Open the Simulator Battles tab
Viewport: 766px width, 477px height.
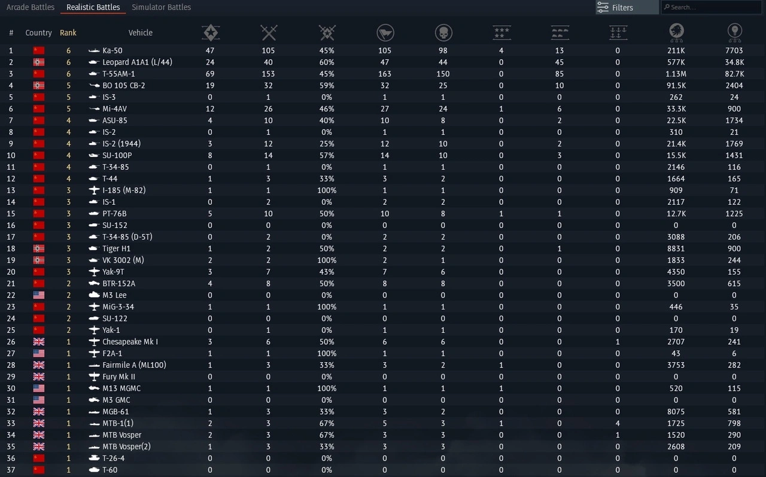point(162,7)
